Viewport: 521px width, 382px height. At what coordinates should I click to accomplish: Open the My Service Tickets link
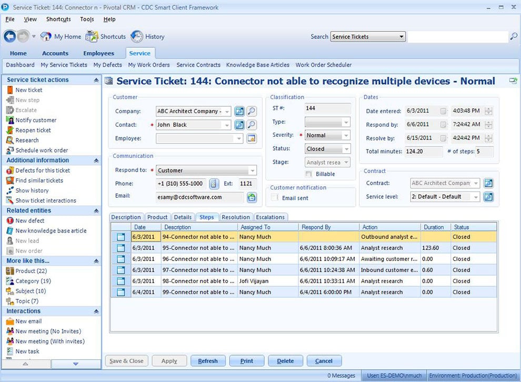[64, 65]
